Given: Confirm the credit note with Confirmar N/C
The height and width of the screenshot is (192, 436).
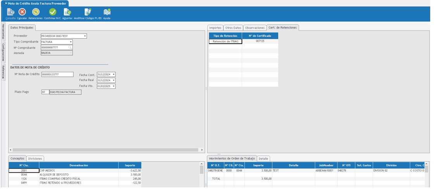Looking at the screenshot, I should [x=52, y=12].
